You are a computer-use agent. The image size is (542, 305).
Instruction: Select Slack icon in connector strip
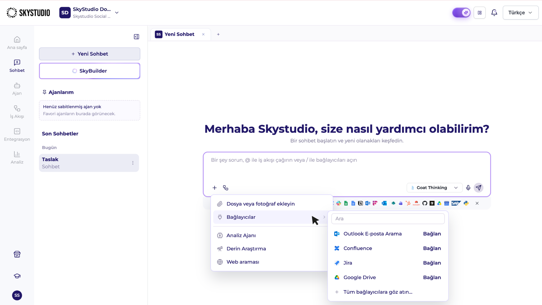pyautogui.click(x=338, y=203)
